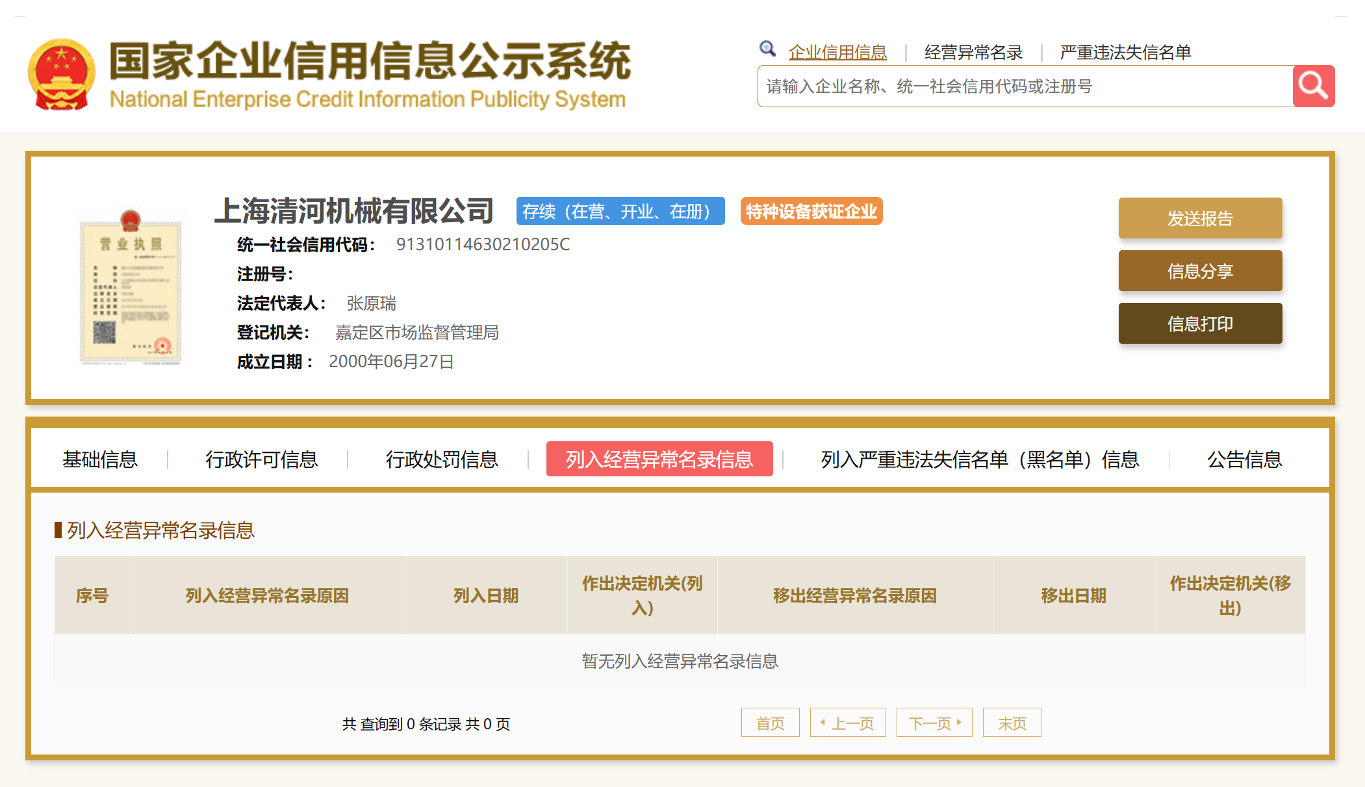Focus the enterprise name search field

point(1025,86)
